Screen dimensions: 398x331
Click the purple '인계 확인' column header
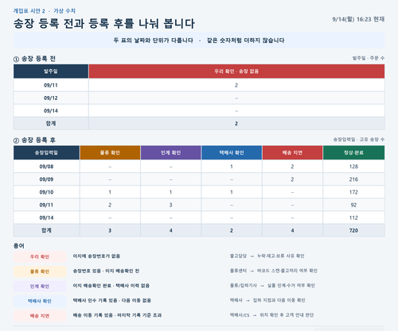[x=170, y=152]
